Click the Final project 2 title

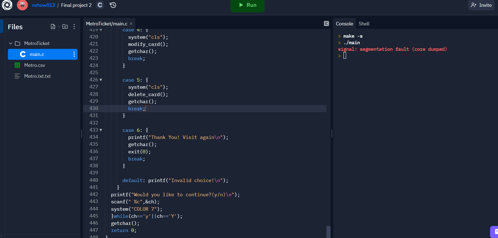[76, 5]
